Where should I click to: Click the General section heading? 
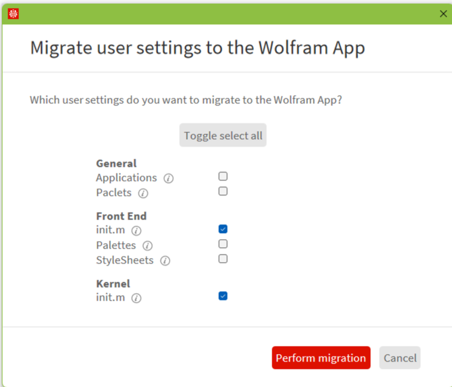pos(116,164)
